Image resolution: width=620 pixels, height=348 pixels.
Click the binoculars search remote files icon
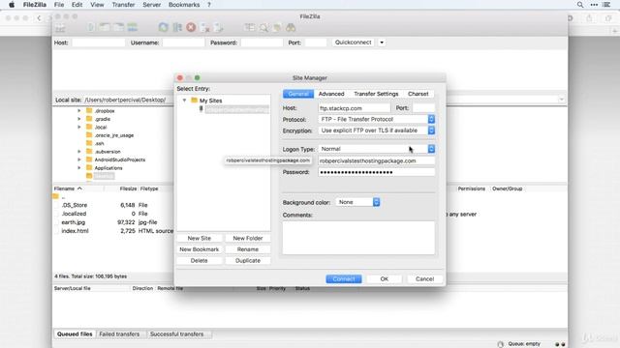(291, 28)
